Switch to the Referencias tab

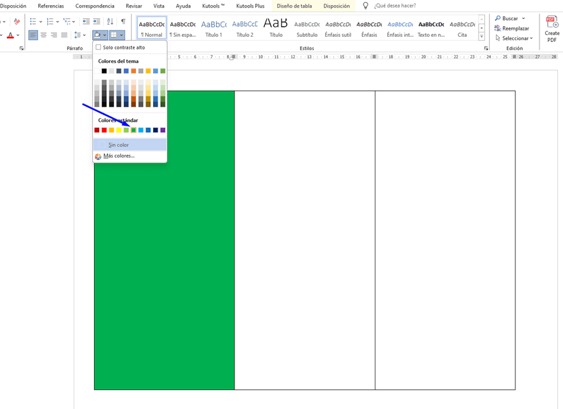click(x=51, y=6)
